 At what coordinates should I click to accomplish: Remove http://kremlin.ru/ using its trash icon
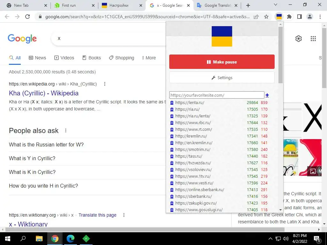pos(172,136)
